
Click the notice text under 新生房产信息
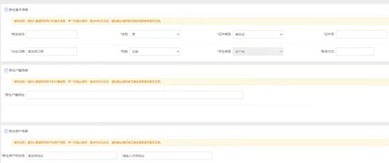[88, 142]
